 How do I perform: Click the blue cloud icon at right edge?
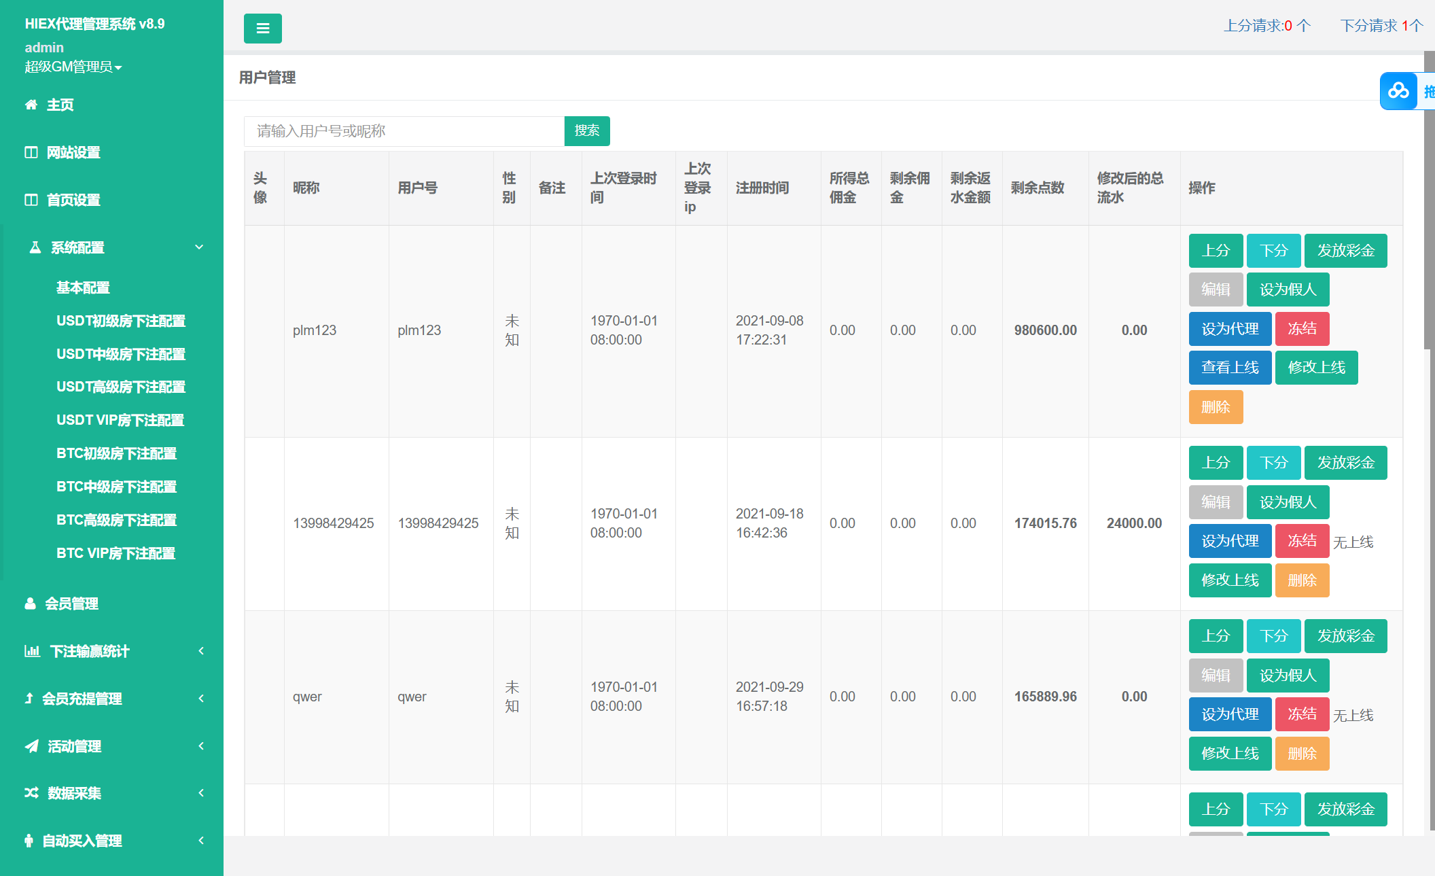(x=1398, y=91)
